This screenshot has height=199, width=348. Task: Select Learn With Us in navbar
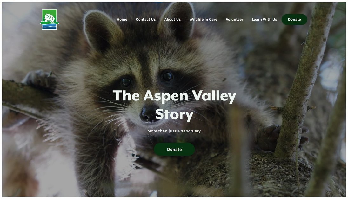pyautogui.click(x=264, y=20)
